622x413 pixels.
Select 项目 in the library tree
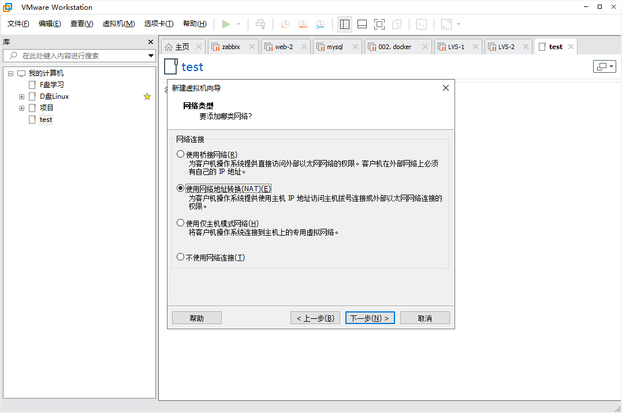click(46, 108)
